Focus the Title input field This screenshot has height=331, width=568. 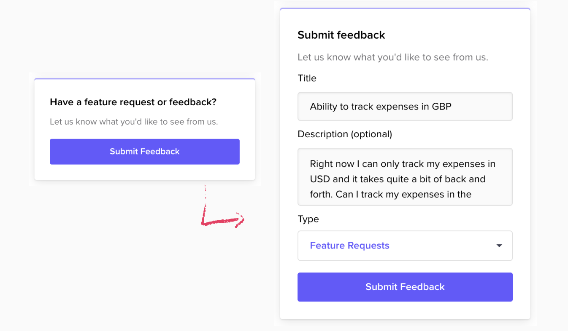click(405, 107)
